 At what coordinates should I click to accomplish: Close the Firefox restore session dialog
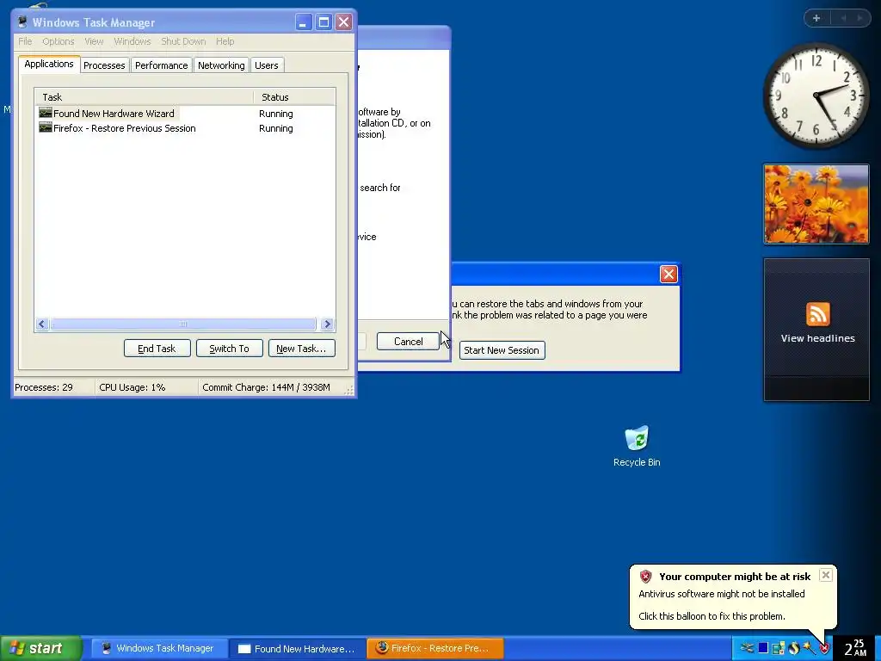[668, 274]
